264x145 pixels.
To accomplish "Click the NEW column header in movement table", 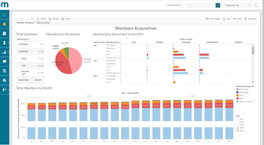I will tap(134, 42).
